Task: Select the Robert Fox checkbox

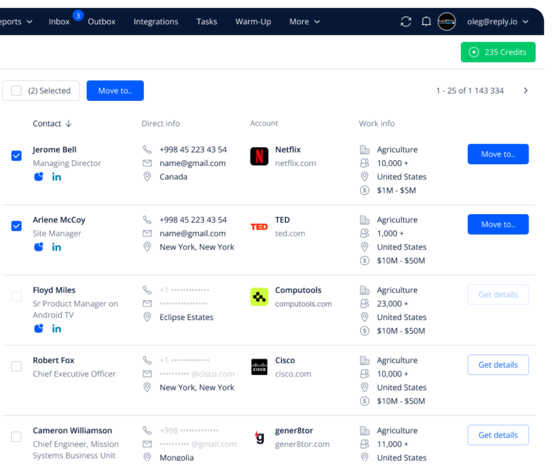Action: tap(17, 367)
